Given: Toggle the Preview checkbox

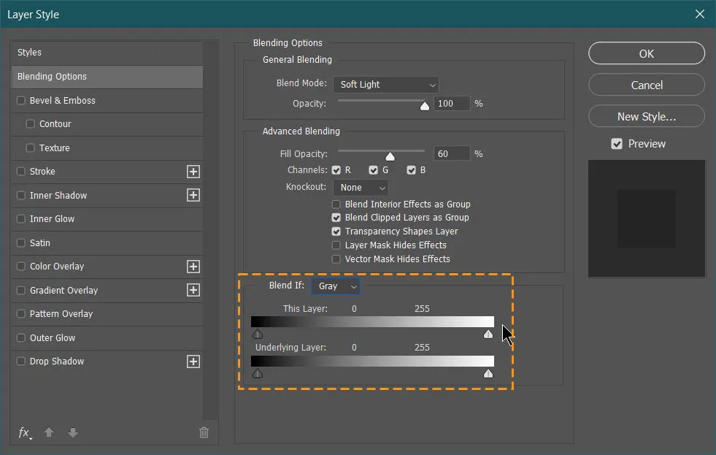Looking at the screenshot, I should [617, 143].
